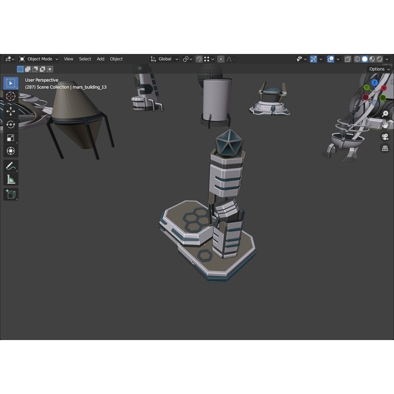Activate the 3D Cursor tool
Screen dimensions: 394x394
tap(11, 96)
